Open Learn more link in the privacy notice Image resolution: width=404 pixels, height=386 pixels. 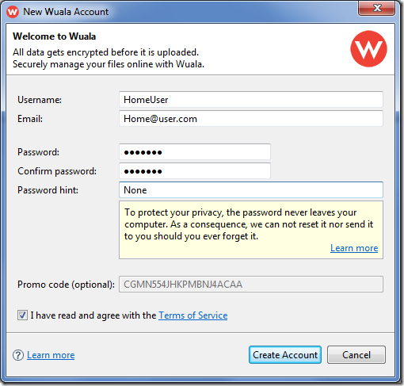tap(354, 248)
